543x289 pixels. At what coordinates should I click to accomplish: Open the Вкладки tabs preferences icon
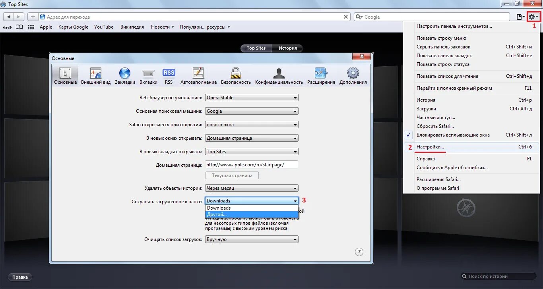(148, 76)
